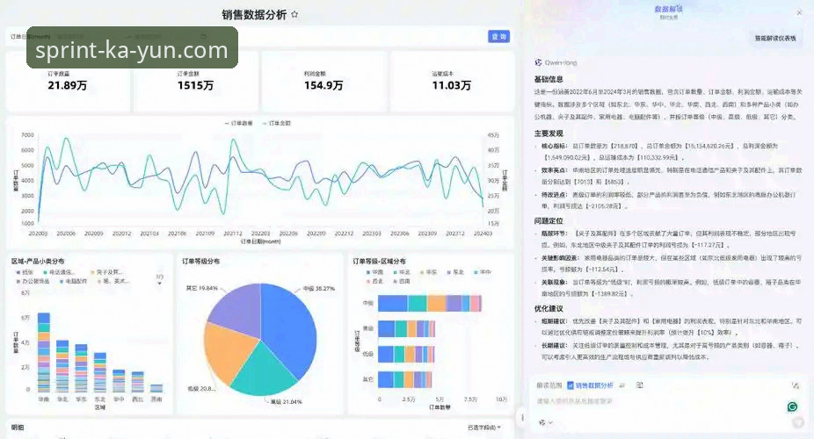814x439 pixels.
Task: Toggle the 电话通信 legend entry
Action: click(59, 272)
